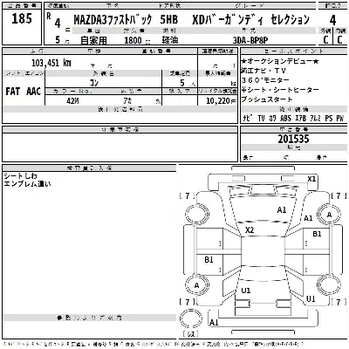Click the PW equipment code
This screenshot has width=349, height=349.
pos(339,118)
